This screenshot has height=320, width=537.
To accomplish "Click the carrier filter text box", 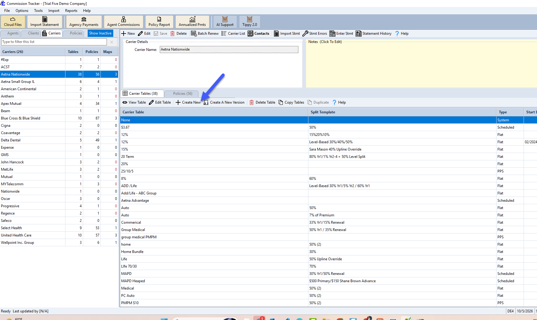I will click(x=54, y=42).
